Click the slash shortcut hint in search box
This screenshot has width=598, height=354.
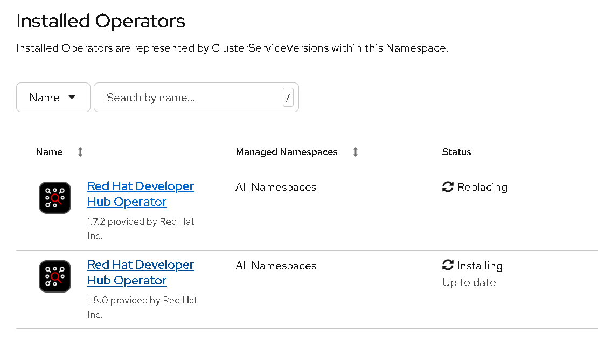tap(288, 98)
